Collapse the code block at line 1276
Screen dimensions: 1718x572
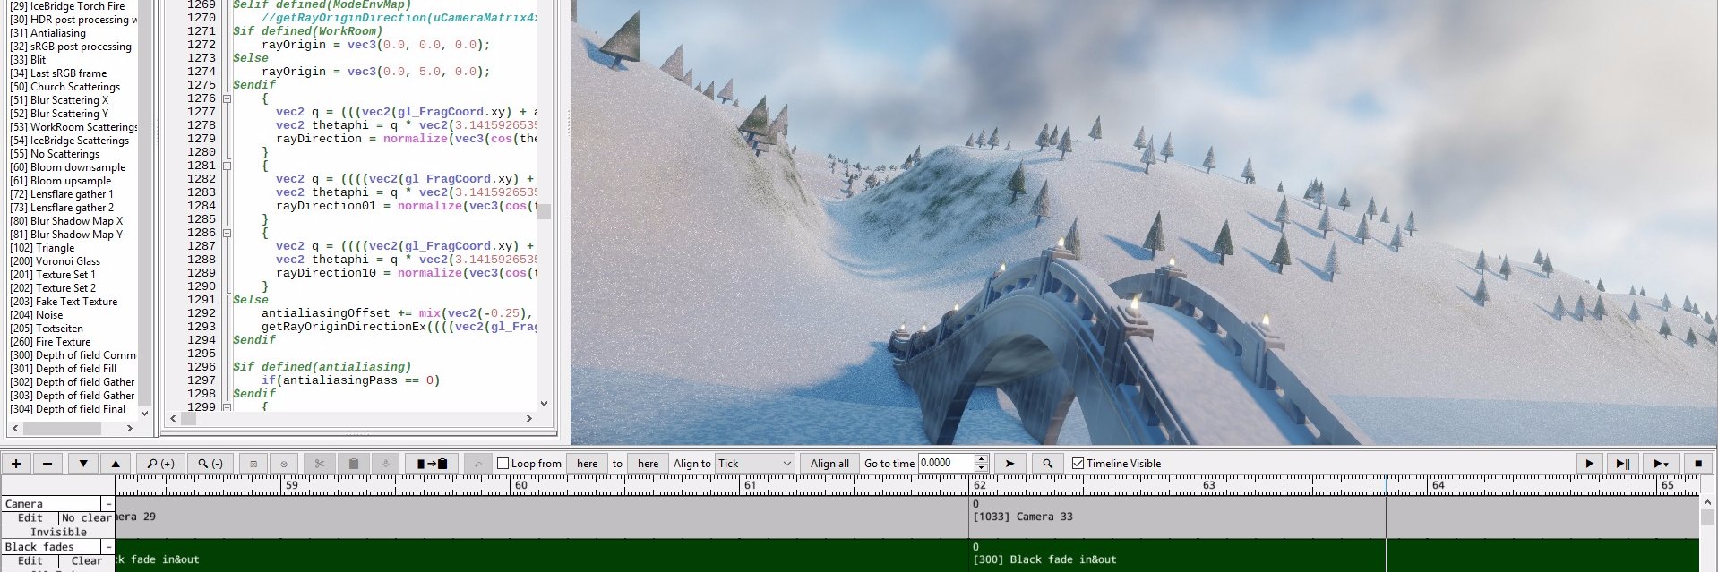click(x=227, y=99)
